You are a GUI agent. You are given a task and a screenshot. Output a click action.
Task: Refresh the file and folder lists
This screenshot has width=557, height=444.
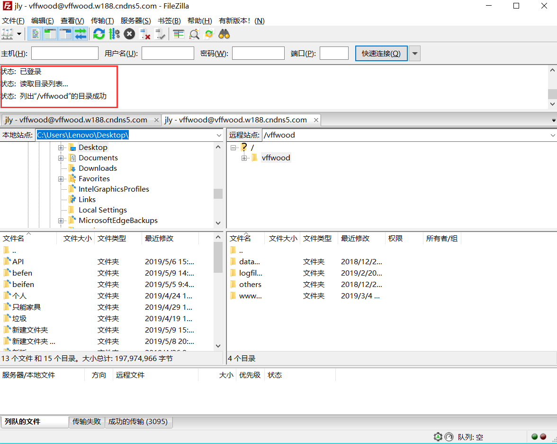[x=99, y=34]
